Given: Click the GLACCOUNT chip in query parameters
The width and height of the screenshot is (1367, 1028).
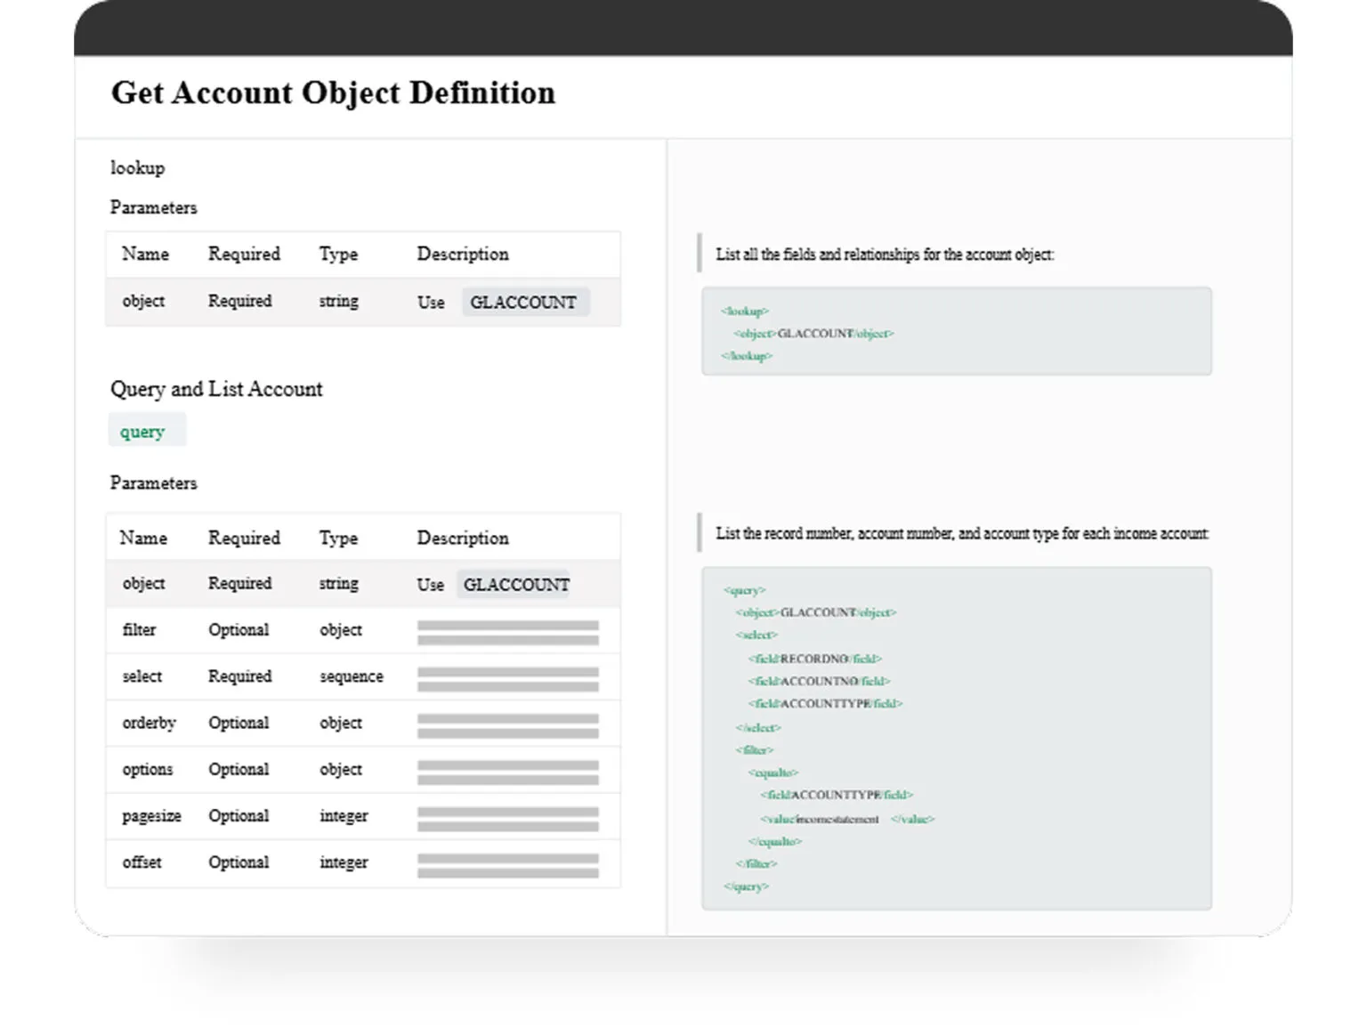Looking at the screenshot, I should point(514,584).
